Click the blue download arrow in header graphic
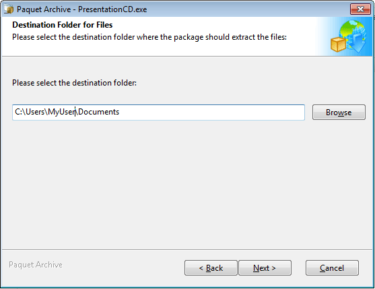The image size is (375, 289). 358,42
